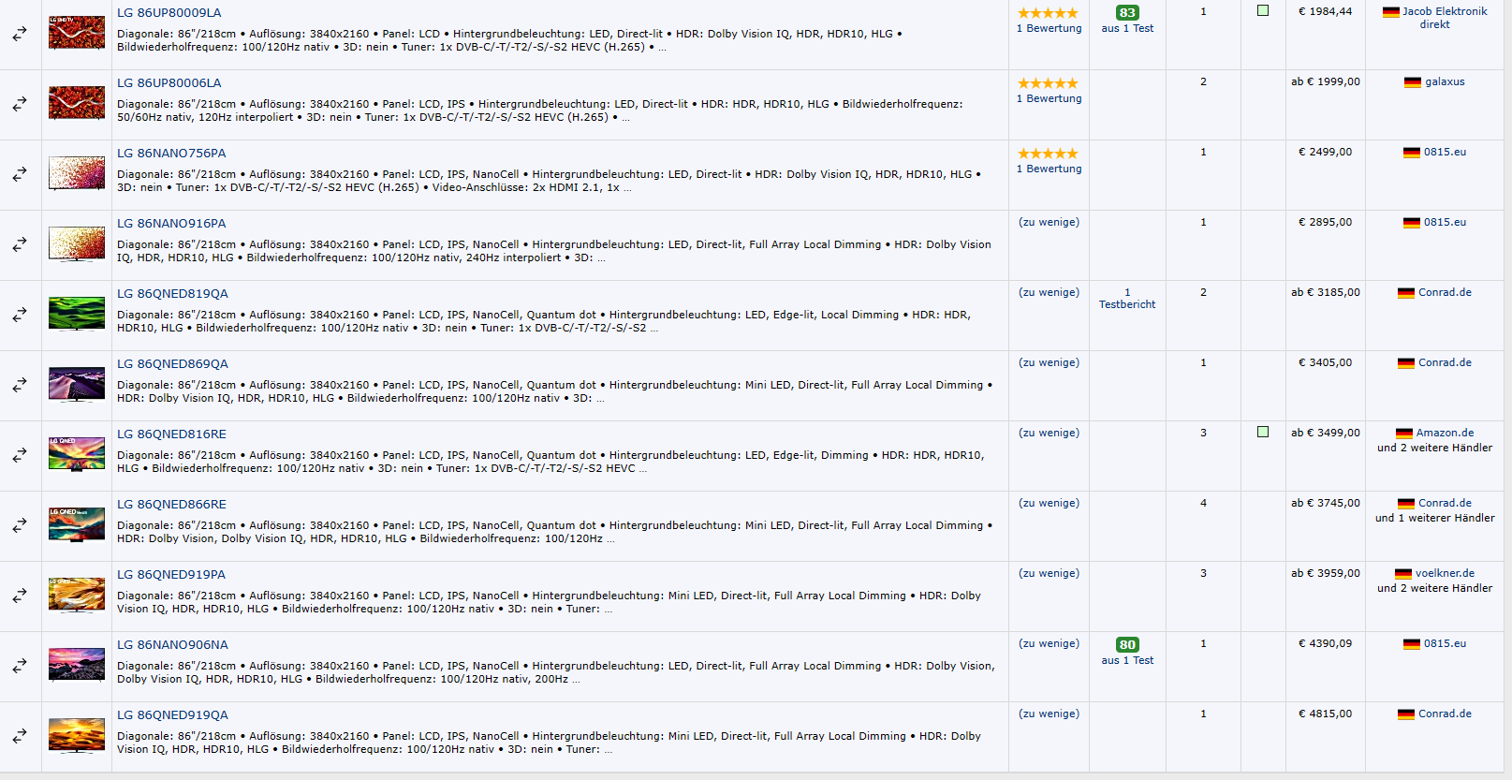Open the 80 test score badge for 86NANO906NA
This screenshot has height=780, width=1512.
[1127, 645]
